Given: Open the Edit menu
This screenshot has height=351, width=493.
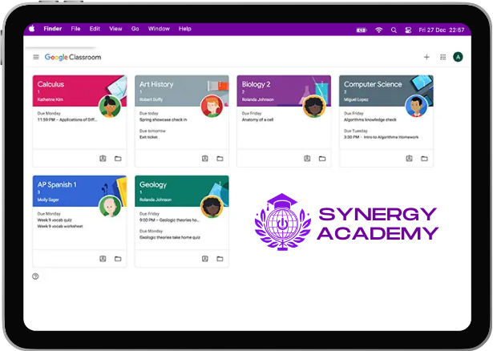Looking at the screenshot, I should pyautogui.click(x=95, y=29).
